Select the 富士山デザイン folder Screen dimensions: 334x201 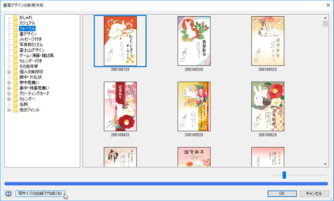click(32, 50)
